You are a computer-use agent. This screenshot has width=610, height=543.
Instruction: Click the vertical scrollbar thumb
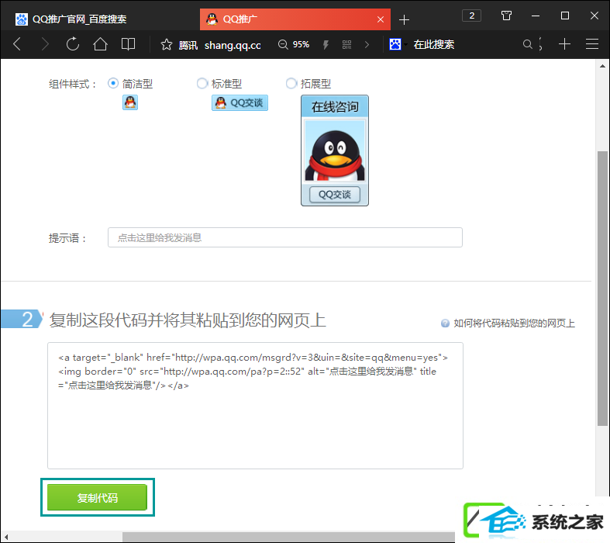(602, 288)
